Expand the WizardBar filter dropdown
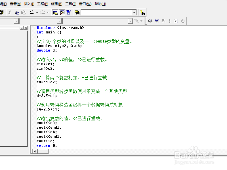This screenshot has height=170, width=227. click(59, 21)
